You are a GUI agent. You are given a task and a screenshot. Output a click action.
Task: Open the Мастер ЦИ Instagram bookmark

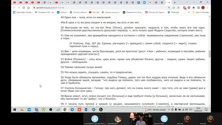click(155, 12)
